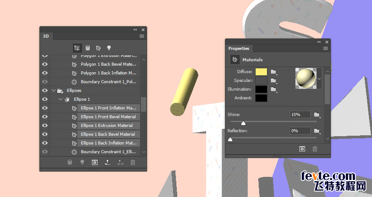The height and width of the screenshot is (197, 372).
Task: Open the Reflection texture folder menu
Action: (317, 131)
